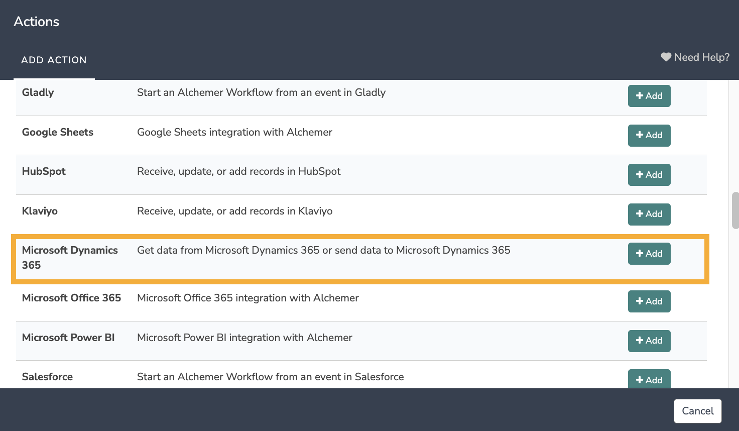Add the Google Sheets integration

pos(649,135)
